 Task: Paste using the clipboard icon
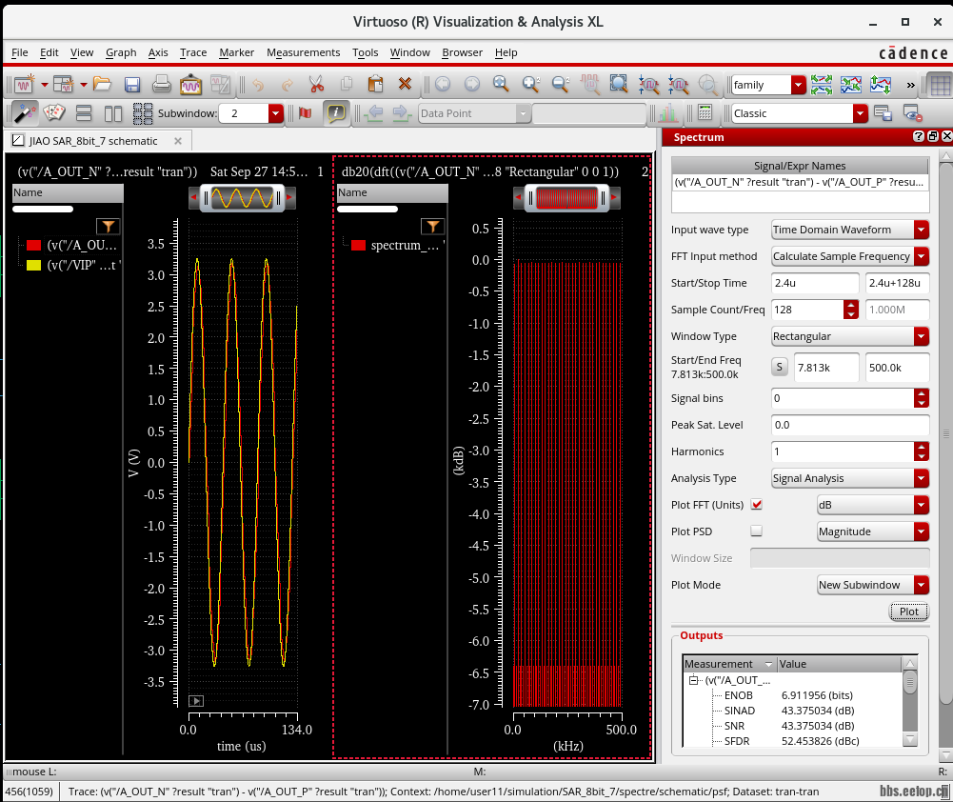click(x=376, y=84)
